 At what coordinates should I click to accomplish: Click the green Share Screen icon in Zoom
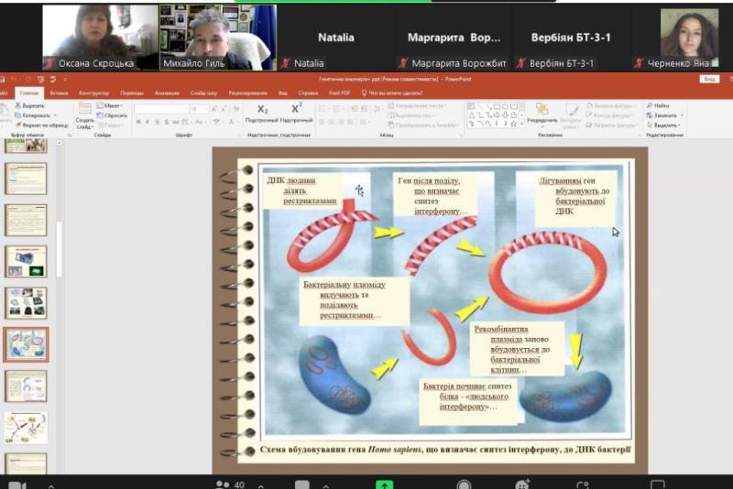coord(386,484)
